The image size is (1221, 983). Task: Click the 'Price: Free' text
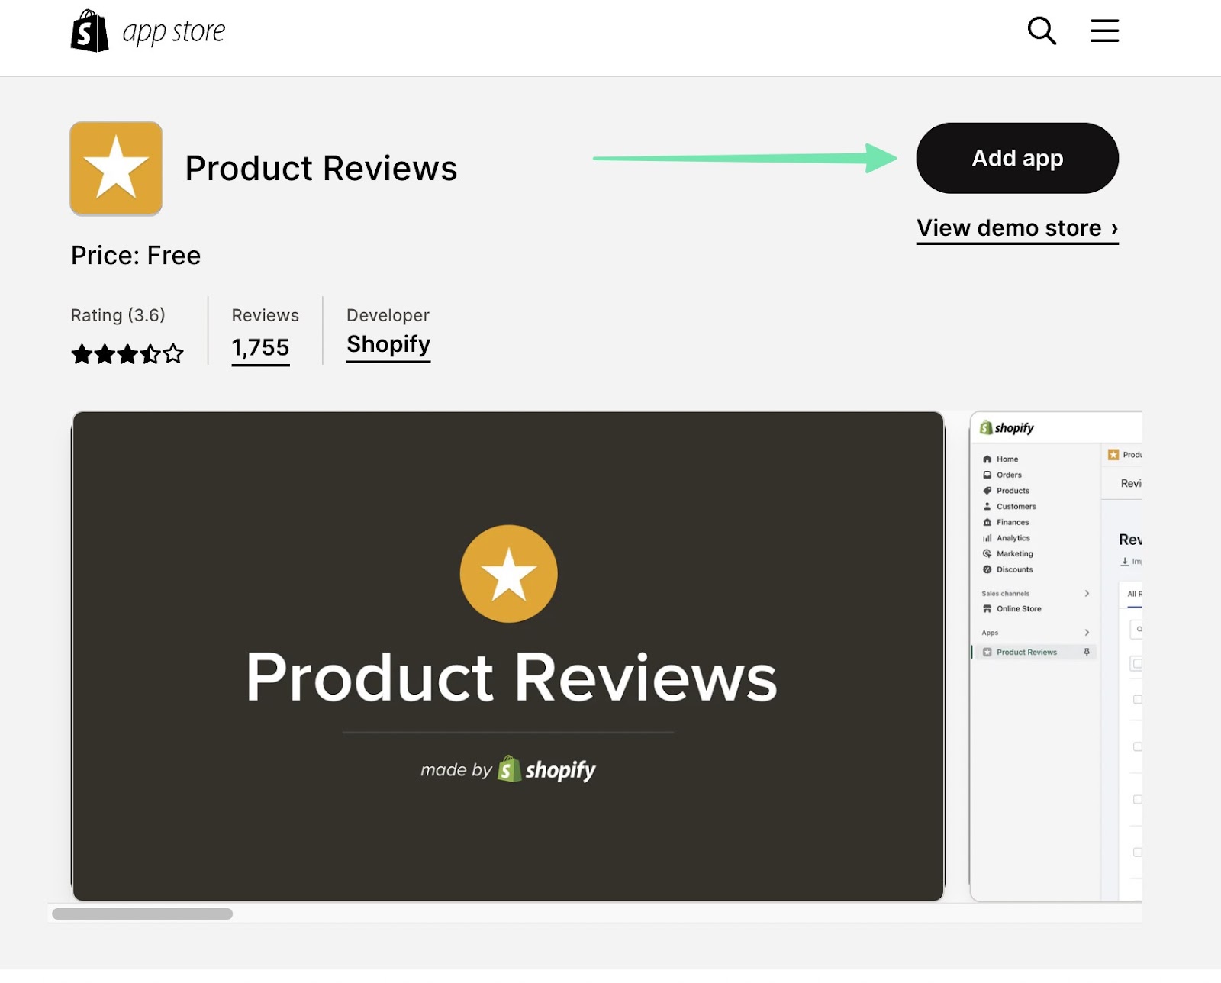136,256
